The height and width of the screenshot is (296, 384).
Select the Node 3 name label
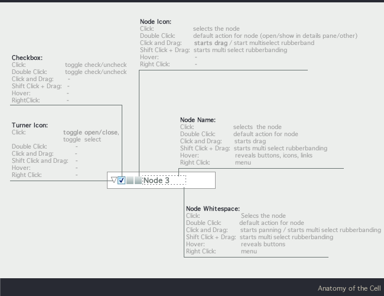pyautogui.click(x=156, y=181)
